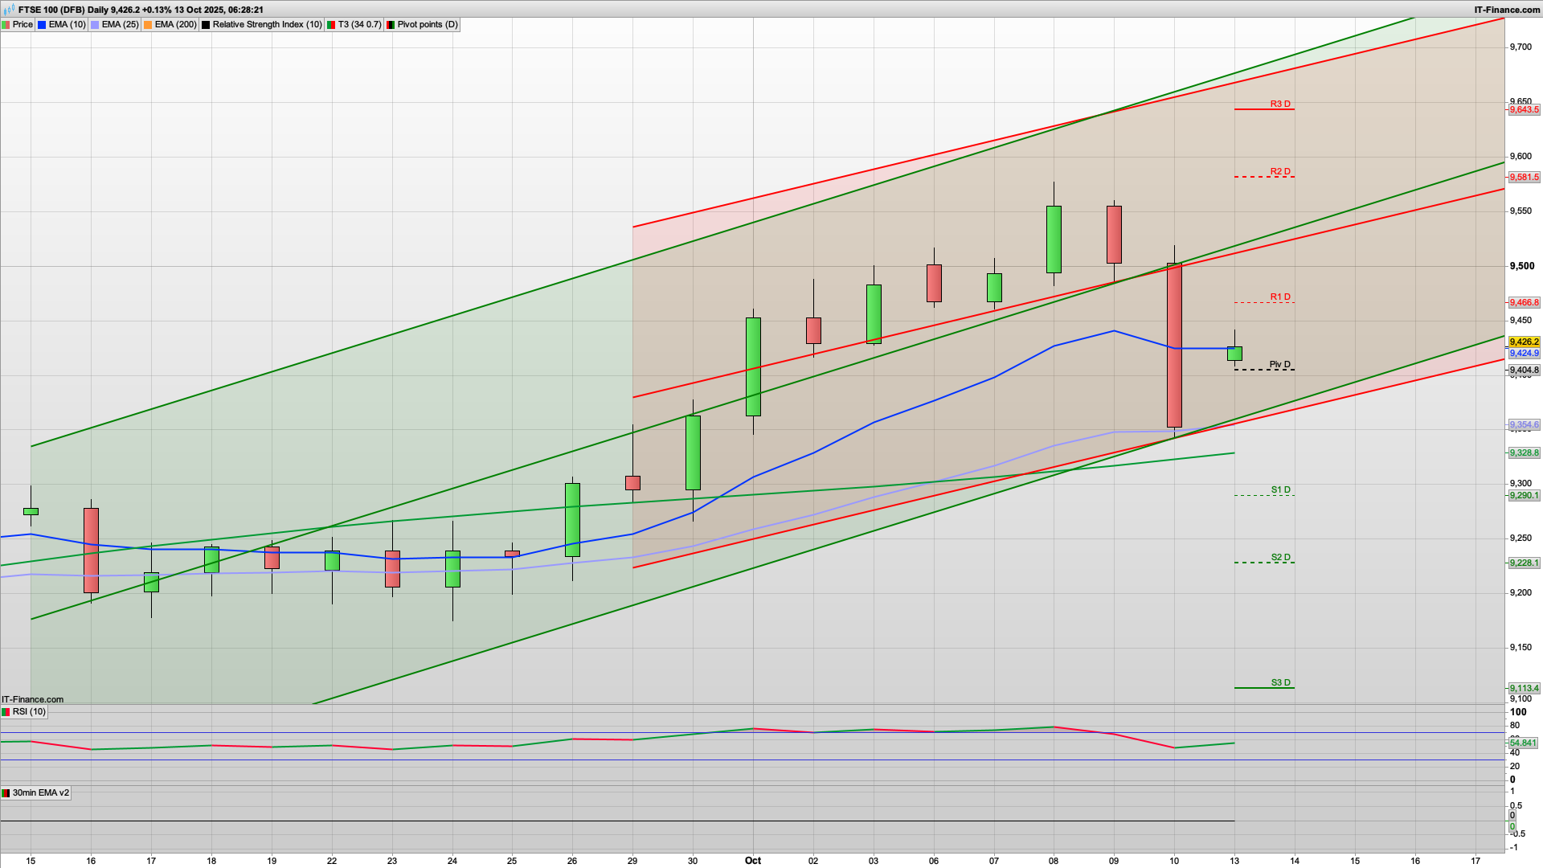
Task: Click the R2 D pivot label
Action: pyautogui.click(x=1280, y=171)
